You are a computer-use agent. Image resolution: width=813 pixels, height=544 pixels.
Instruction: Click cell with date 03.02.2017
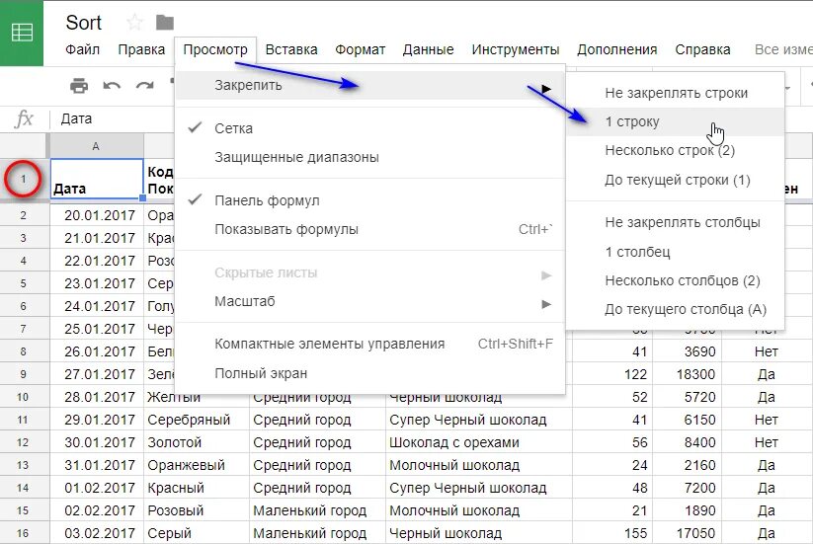click(x=97, y=533)
